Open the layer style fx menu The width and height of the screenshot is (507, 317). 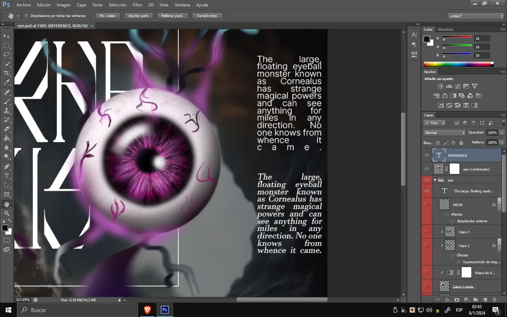(x=447, y=300)
